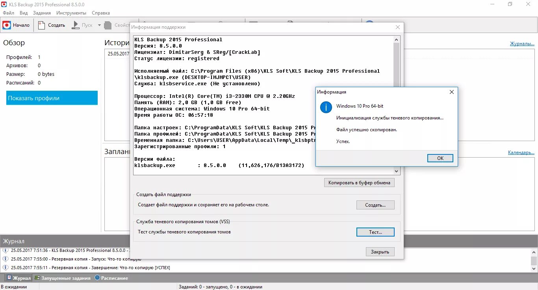Click the klsbackup.exe file version line
Image resolution: width=538 pixels, height=290 pixels.
click(x=219, y=165)
